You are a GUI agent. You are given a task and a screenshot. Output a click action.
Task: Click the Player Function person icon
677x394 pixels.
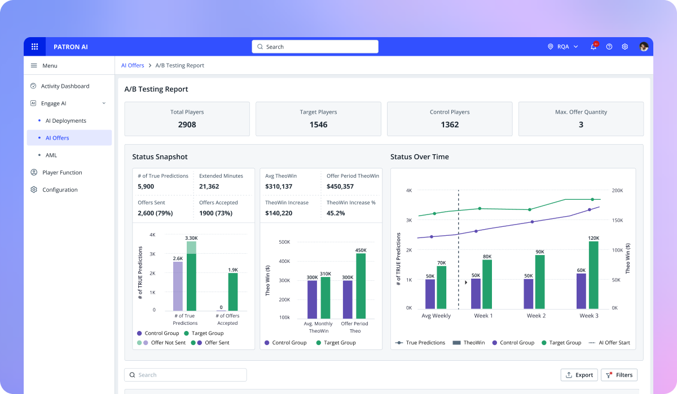point(34,172)
